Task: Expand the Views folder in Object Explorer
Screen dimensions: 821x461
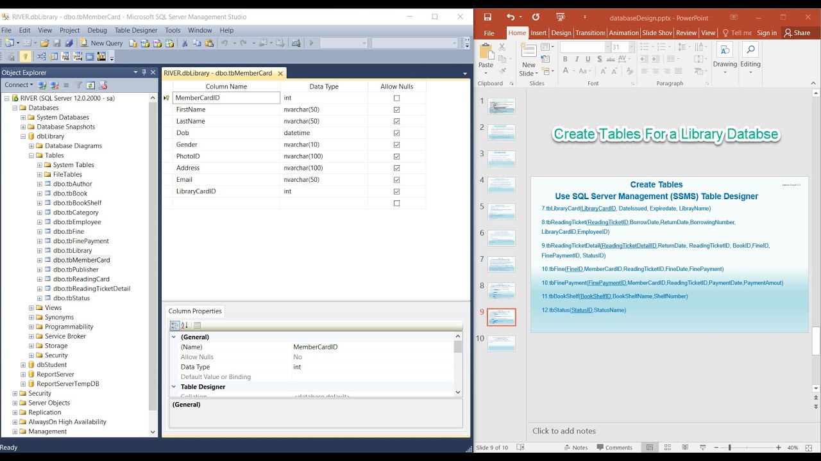Action: coord(31,308)
